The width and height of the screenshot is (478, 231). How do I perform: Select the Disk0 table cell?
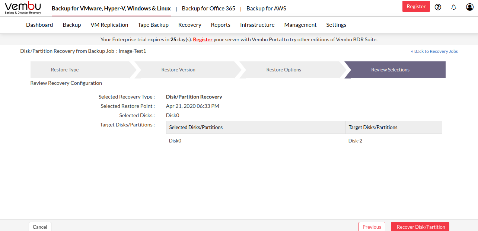coord(175,141)
